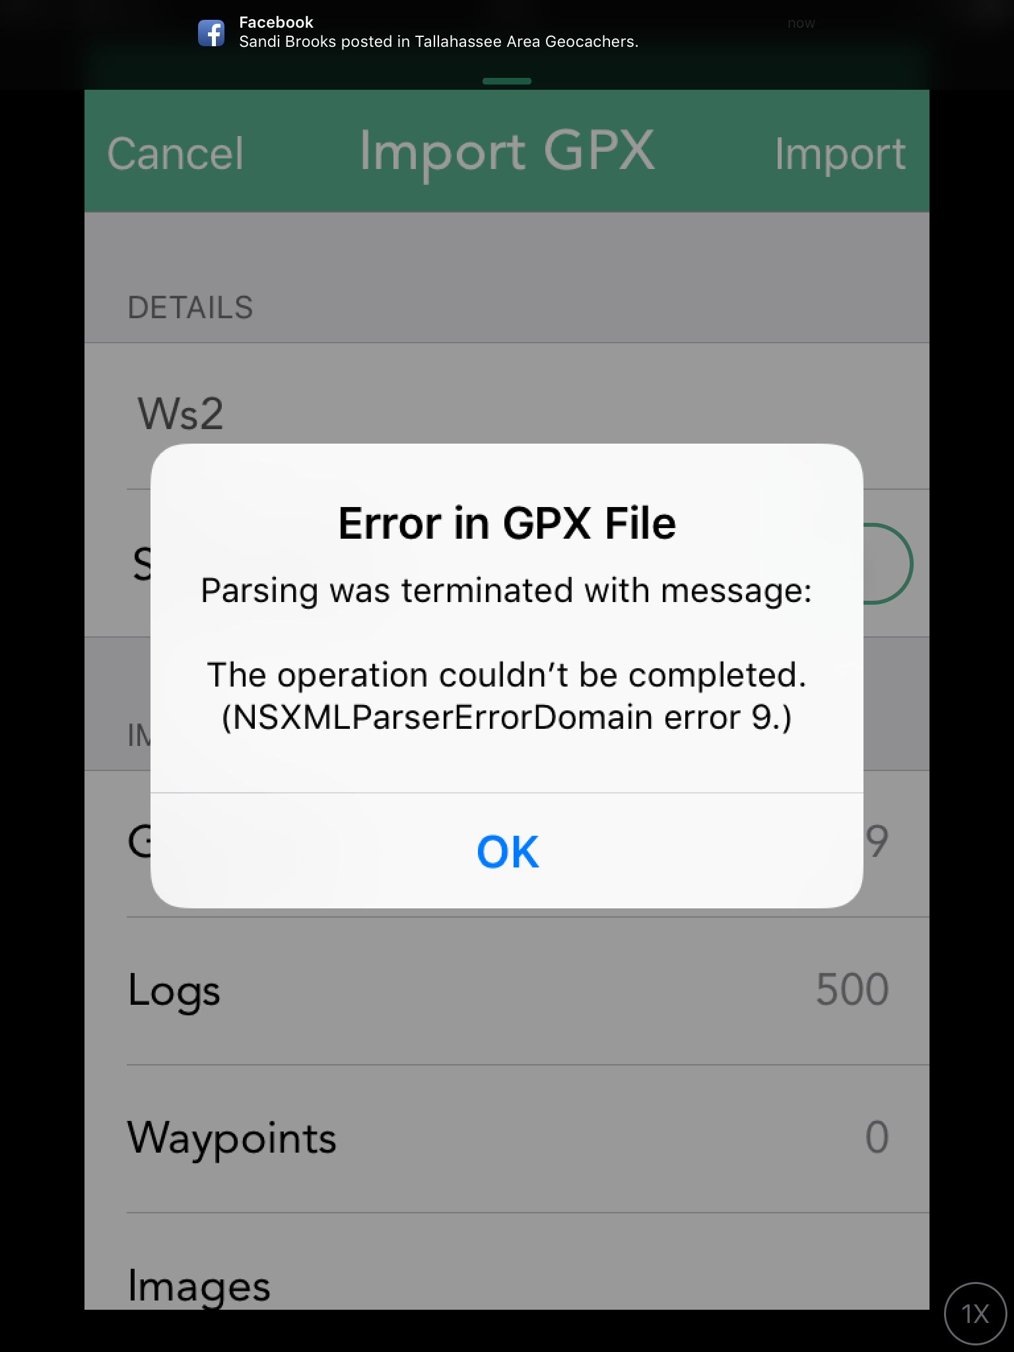Tap the Waypoints count 0
Image resolution: width=1014 pixels, height=1352 pixels.
(877, 1137)
